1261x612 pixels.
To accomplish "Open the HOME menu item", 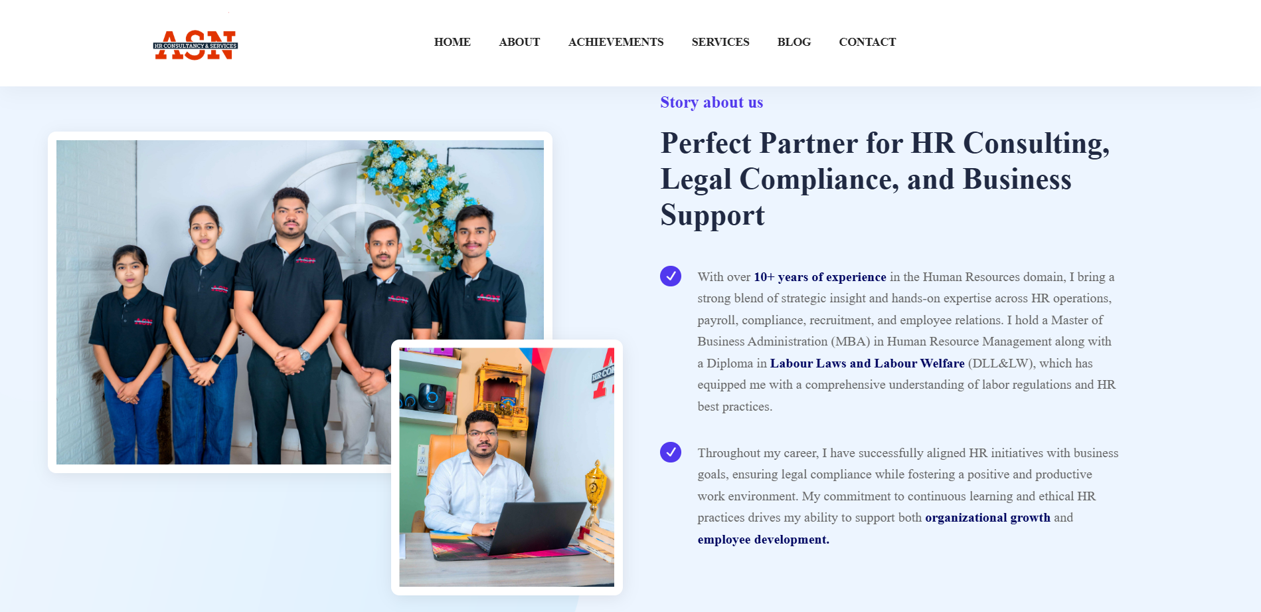I will pyautogui.click(x=452, y=42).
